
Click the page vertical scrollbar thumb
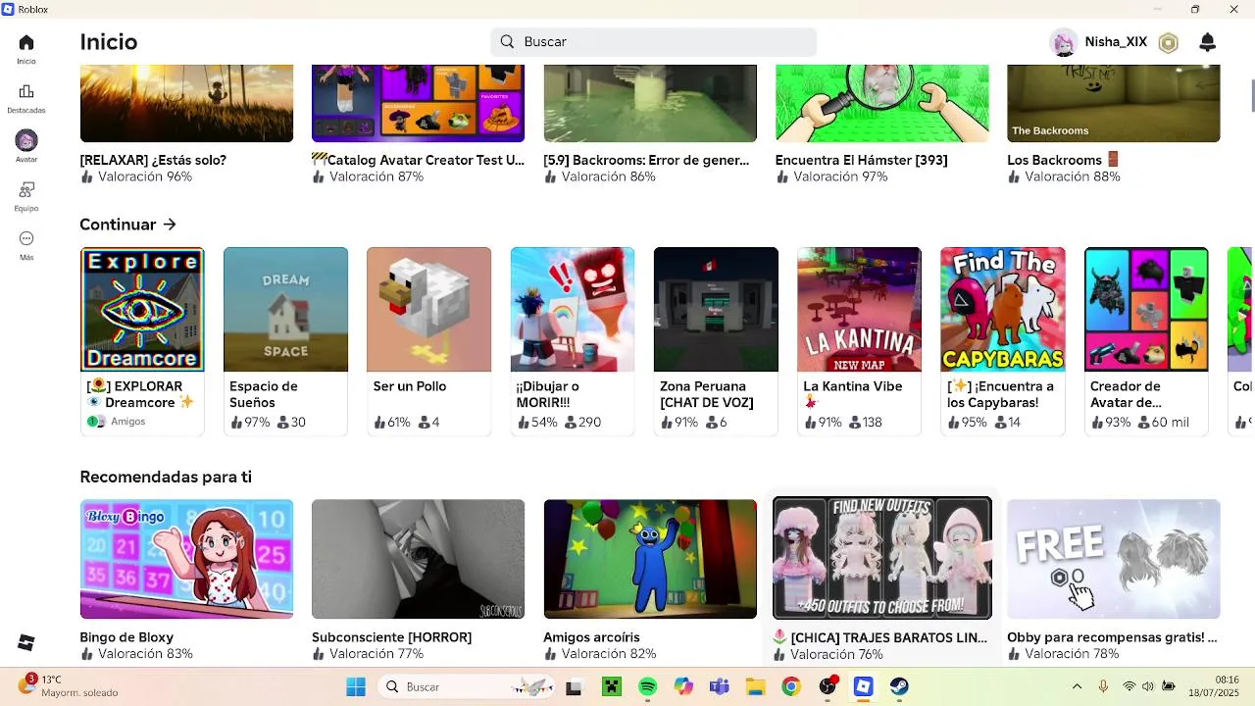click(x=1251, y=97)
